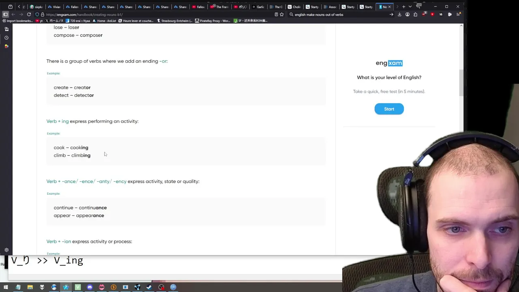
Task: Click the page vertical scrollbar thumb
Action: pos(461,83)
